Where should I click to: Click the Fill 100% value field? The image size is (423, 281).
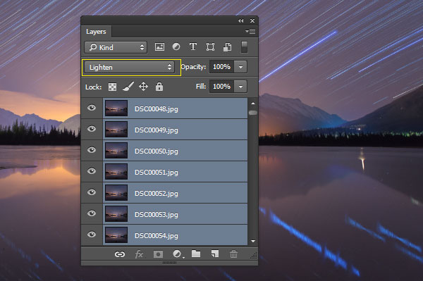click(222, 87)
